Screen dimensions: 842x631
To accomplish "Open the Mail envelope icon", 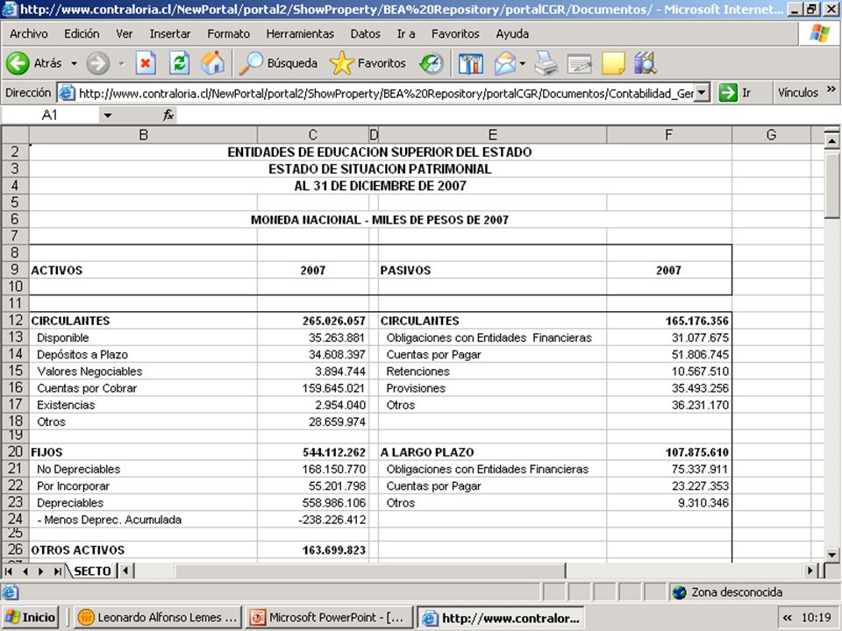I will (x=505, y=63).
